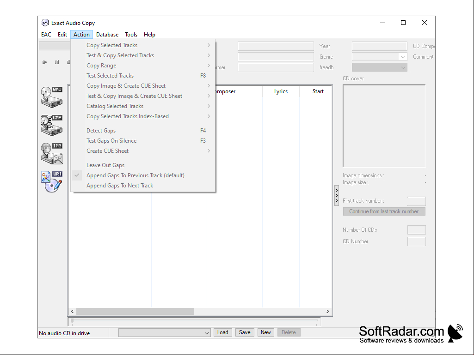This screenshot has width=474, height=355.
Task: Open the Help menu
Action: pyautogui.click(x=149, y=35)
